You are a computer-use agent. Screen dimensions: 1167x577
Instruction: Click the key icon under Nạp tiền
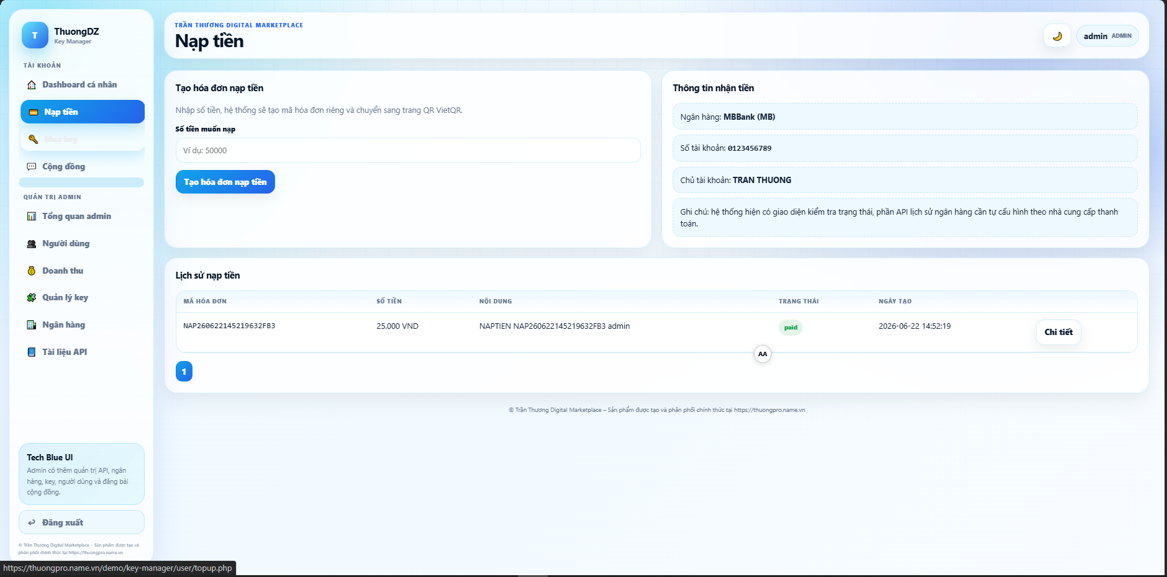click(34, 139)
